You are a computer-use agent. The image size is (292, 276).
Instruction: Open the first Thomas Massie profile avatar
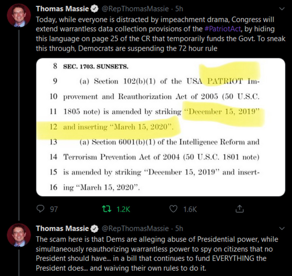tap(19, 15)
